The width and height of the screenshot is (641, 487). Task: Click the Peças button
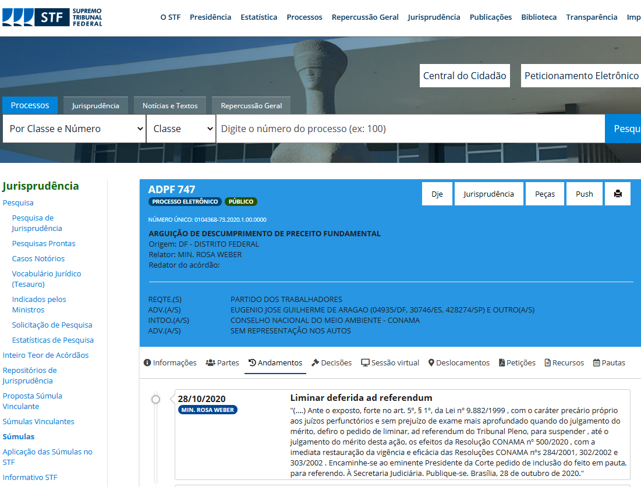[545, 194]
